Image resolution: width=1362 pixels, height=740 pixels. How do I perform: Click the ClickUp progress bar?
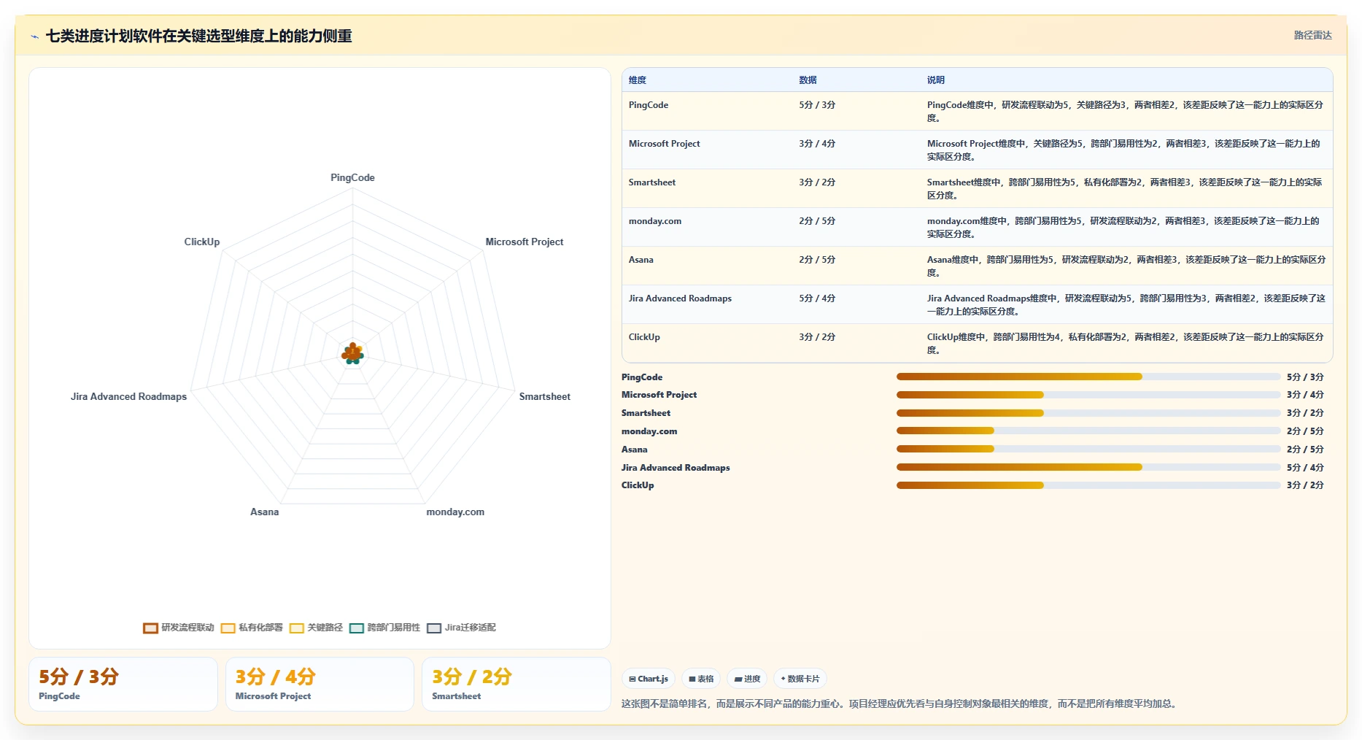(x=1088, y=485)
